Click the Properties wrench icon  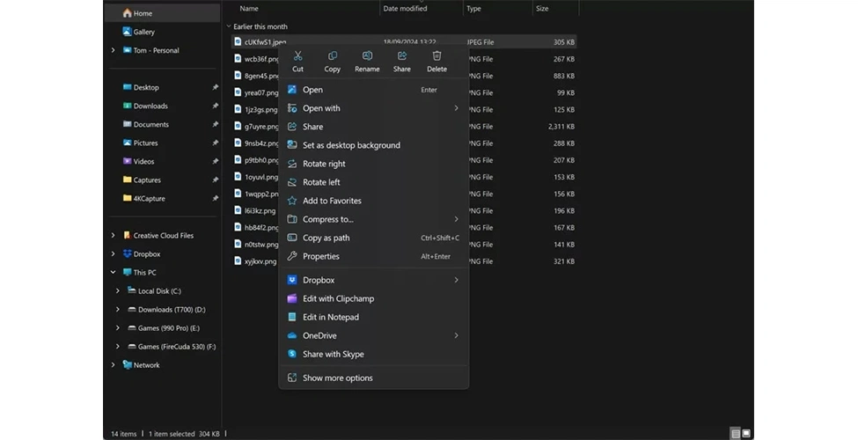tap(292, 256)
